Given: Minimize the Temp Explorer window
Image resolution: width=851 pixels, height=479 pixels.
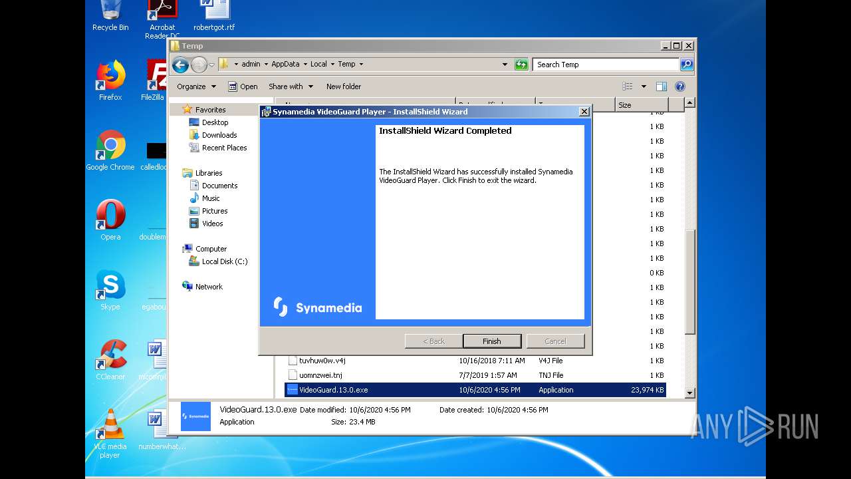Looking at the screenshot, I should (666, 46).
